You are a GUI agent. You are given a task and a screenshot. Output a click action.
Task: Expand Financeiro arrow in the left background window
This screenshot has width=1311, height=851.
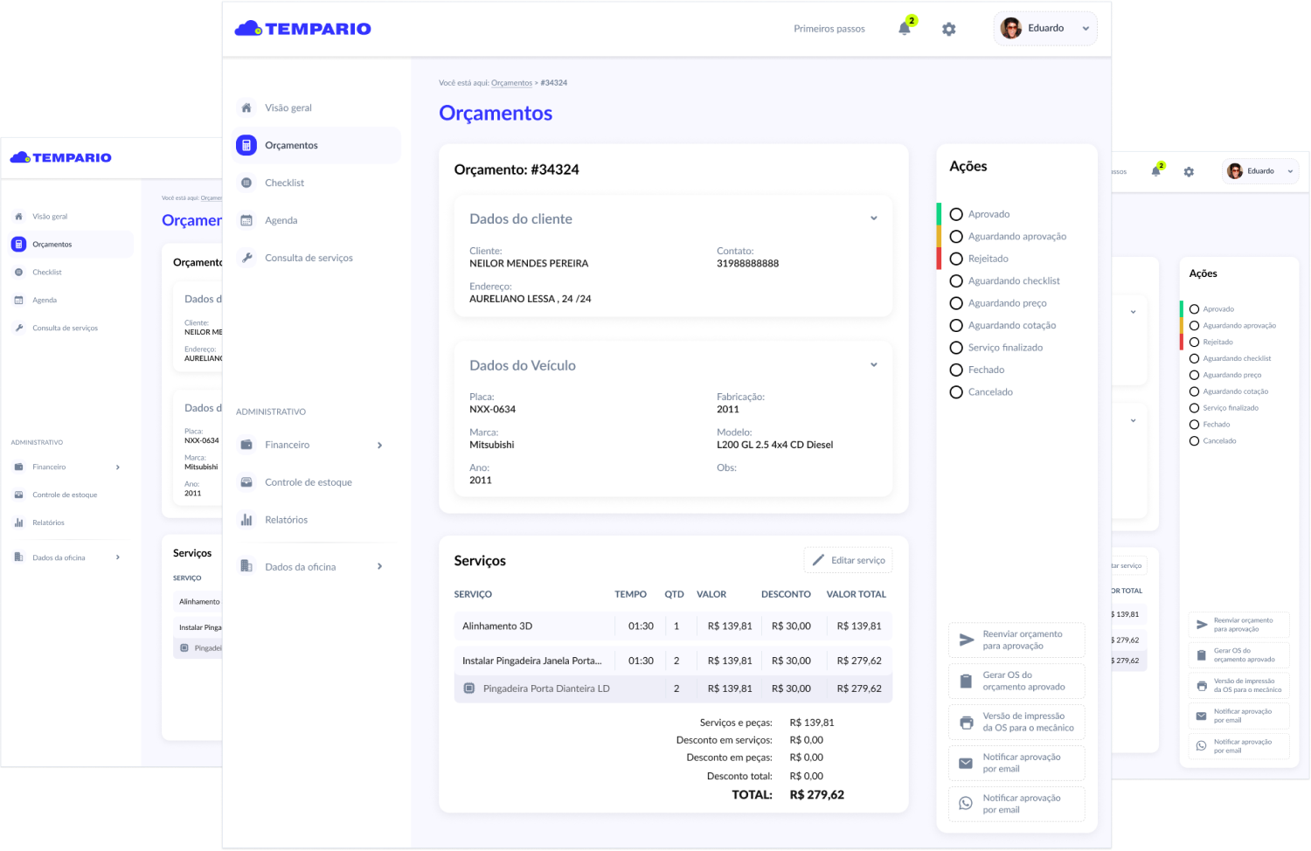118,467
